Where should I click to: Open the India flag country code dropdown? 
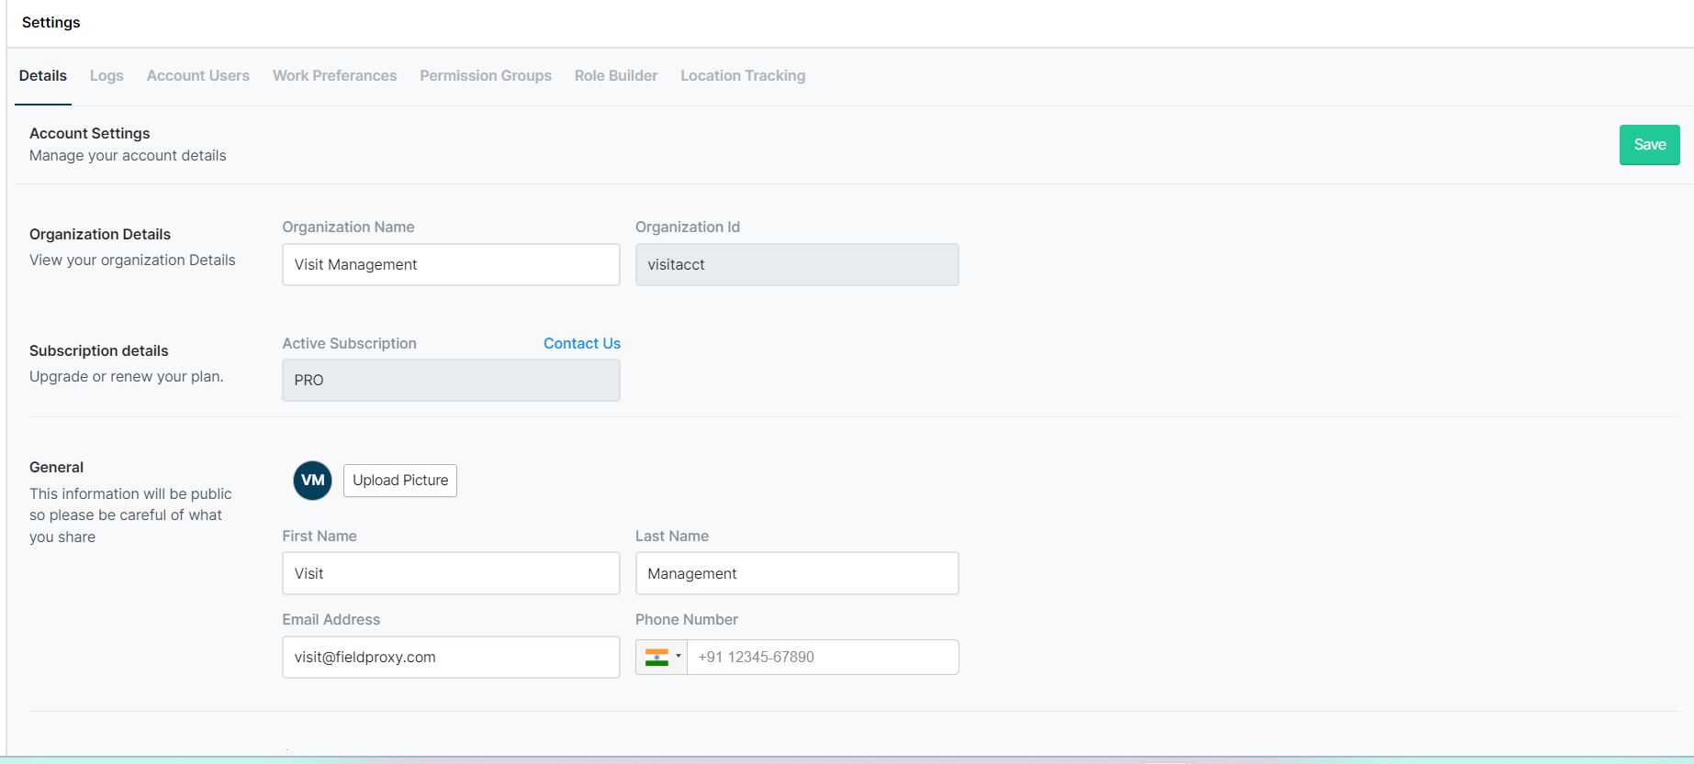pos(662,657)
